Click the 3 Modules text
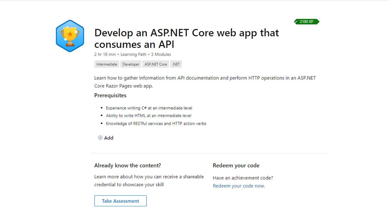Viewport: 389px width, 217px height. (161, 54)
